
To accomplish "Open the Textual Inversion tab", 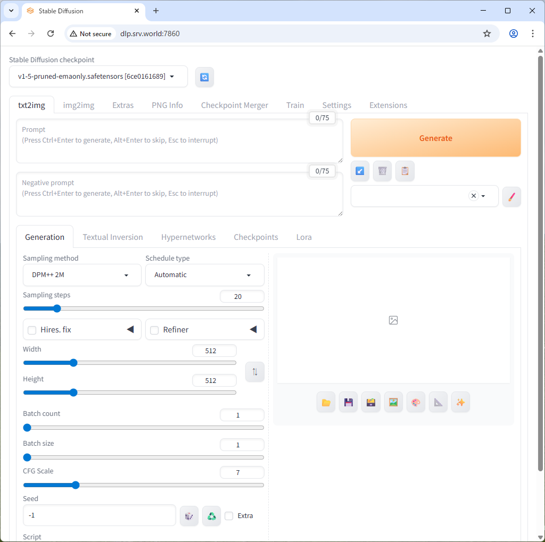I will coord(113,237).
